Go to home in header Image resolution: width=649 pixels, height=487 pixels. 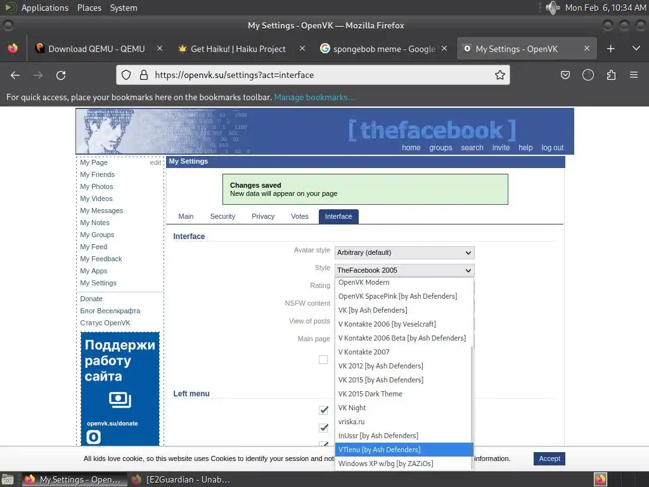click(x=411, y=148)
